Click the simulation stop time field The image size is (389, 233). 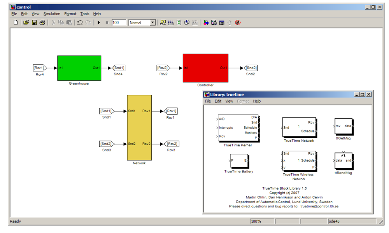pyautogui.click(x=119, y=23)
